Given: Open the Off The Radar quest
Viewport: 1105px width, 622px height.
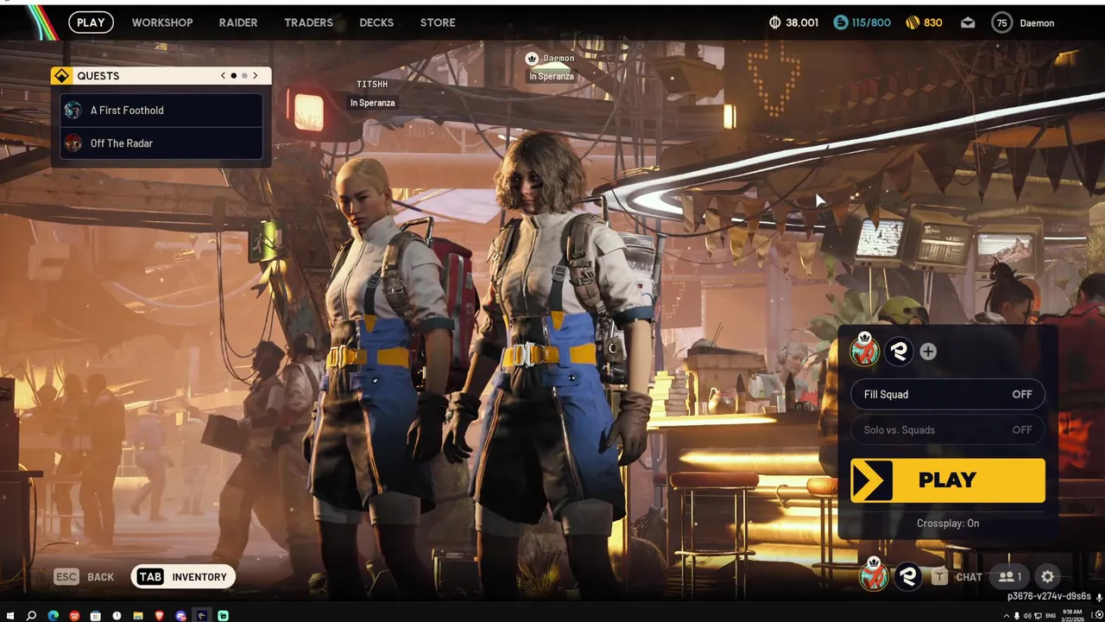Looking at the screenshot, I should (x=161, y=143).
